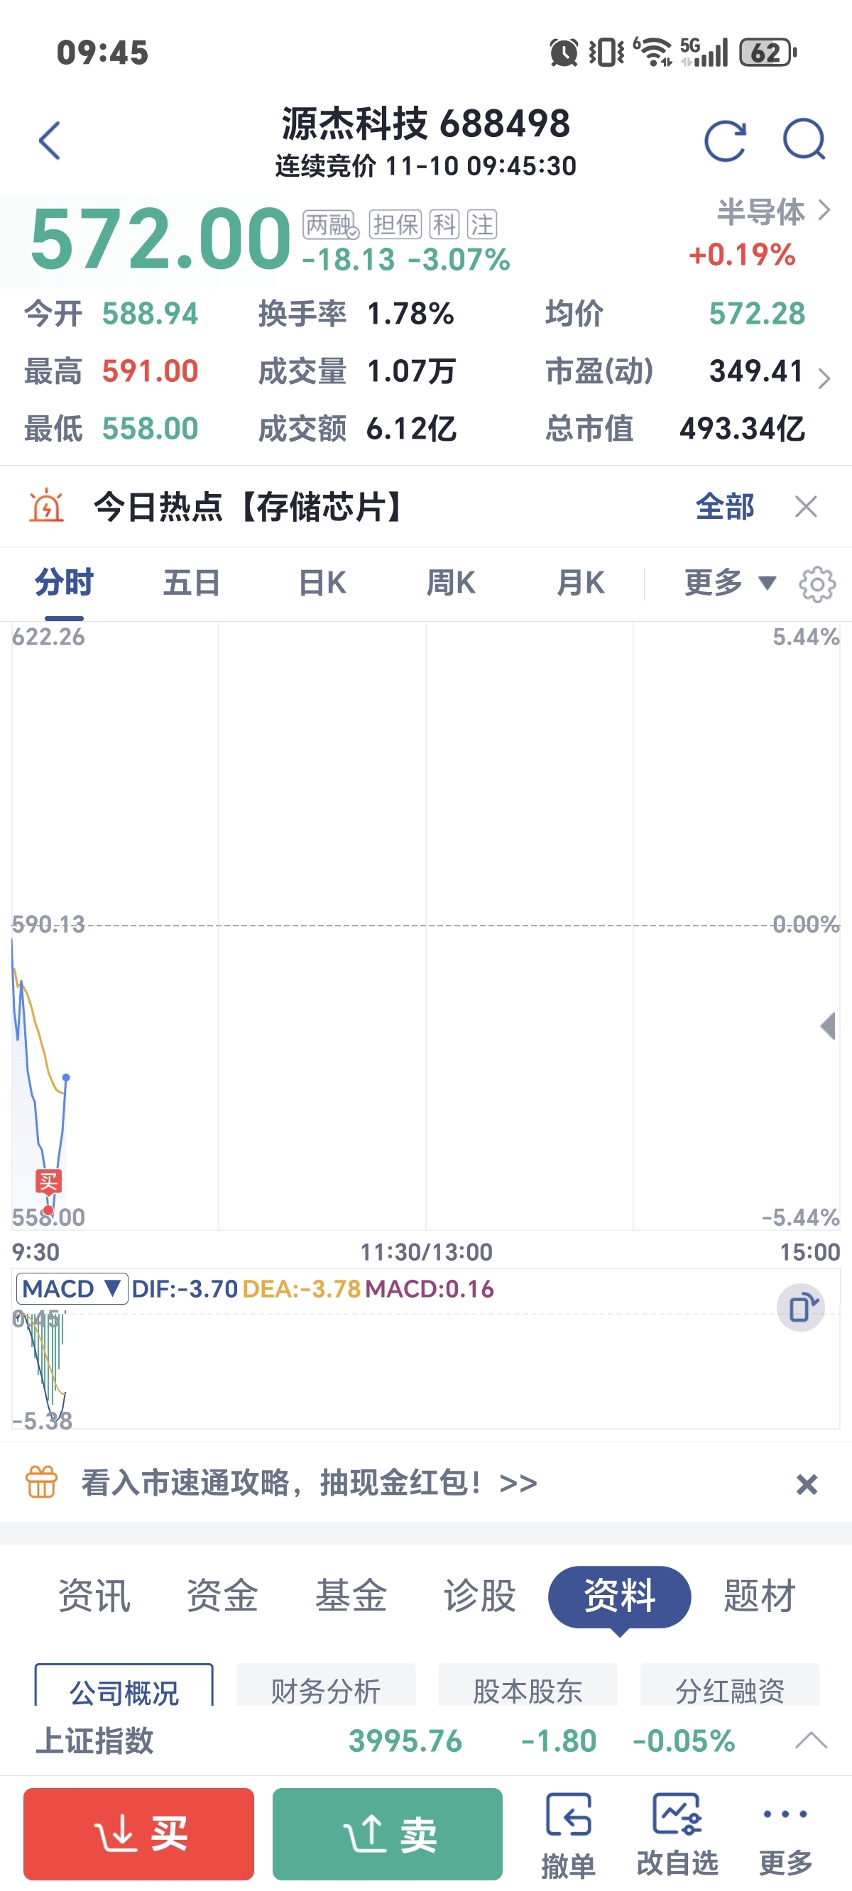This screenshot has width=852, height=1891.
Task: Expand the 上证指数 index bar
Action: 811,1740
